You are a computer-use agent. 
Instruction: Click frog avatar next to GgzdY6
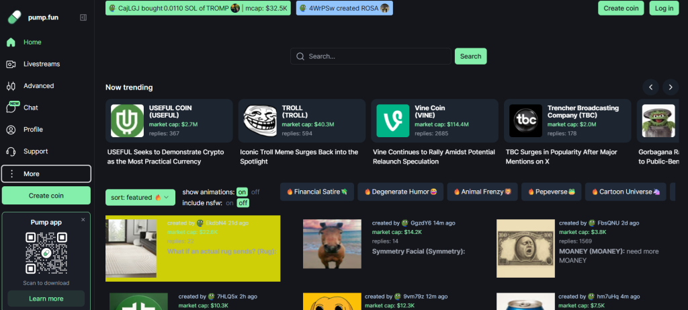coord(405,223)
